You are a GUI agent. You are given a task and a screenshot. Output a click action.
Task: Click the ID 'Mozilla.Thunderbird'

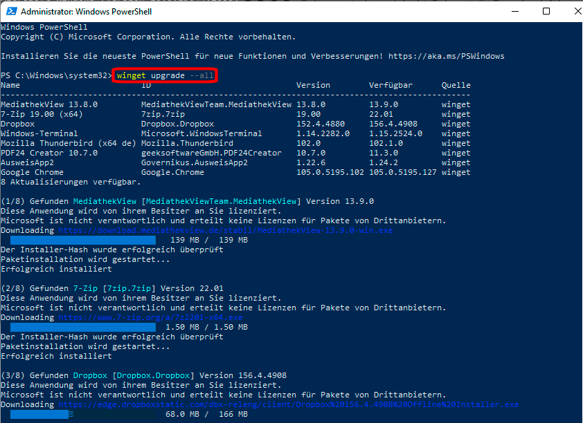coord(188,143)
